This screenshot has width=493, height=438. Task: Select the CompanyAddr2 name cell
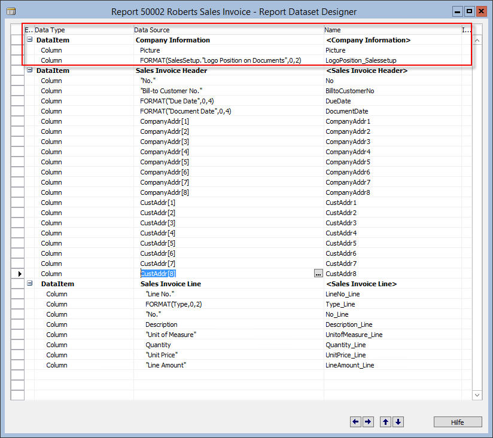(392, 131)
